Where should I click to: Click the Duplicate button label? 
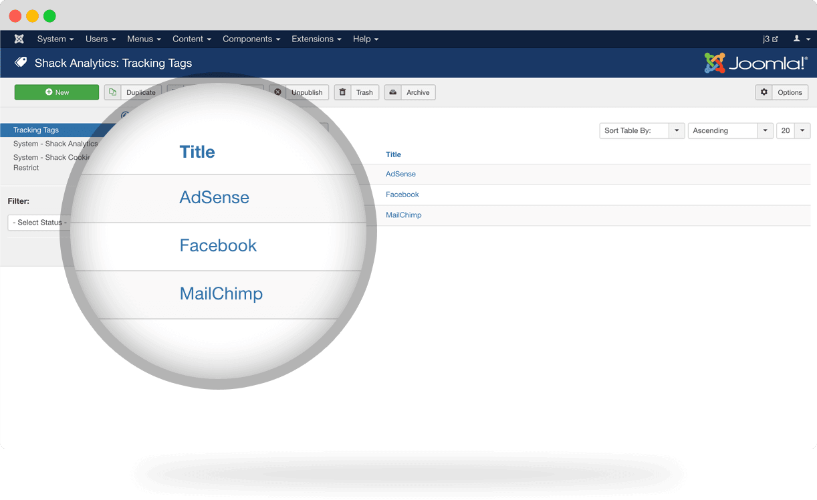(x=141, y=92)
